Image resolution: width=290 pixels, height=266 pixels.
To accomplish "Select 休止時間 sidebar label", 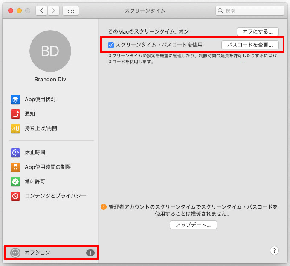I will pyautogui.click(x=35, y=153).
